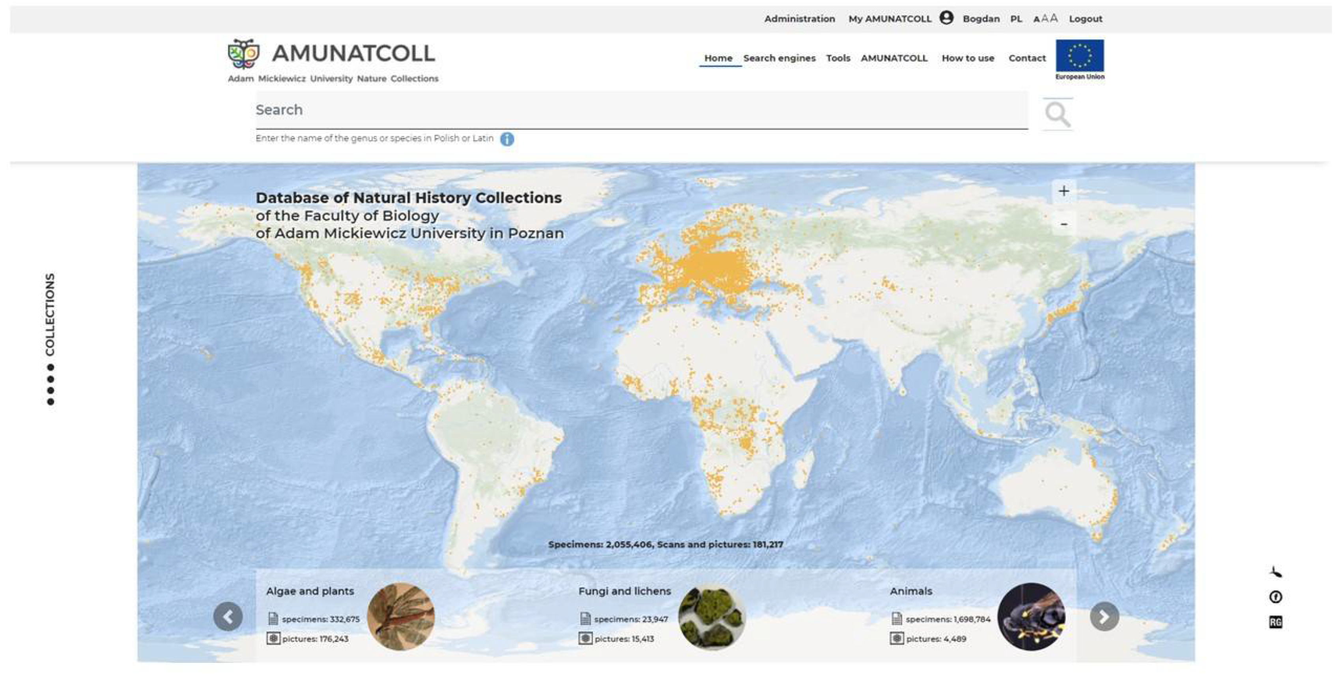Open the ResearchGate RG icon
This screenshot has width=1342, height=674.
pos(1275,622)
